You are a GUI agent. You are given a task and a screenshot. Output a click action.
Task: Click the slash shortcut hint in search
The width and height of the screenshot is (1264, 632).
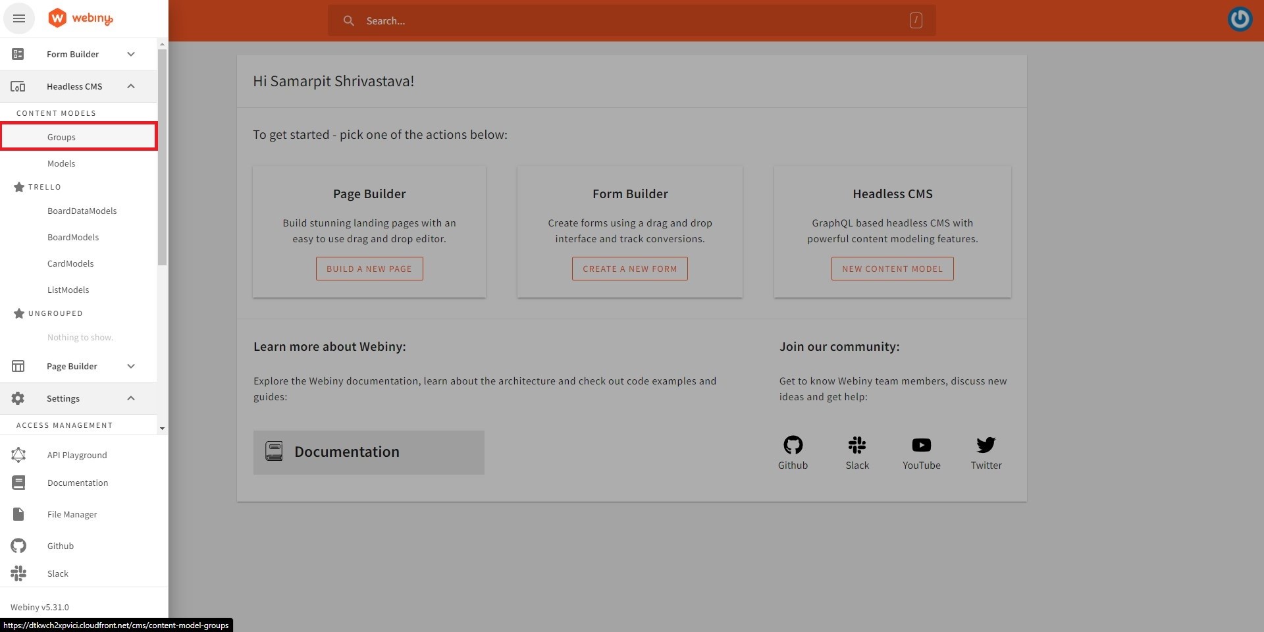coord(916,20)
